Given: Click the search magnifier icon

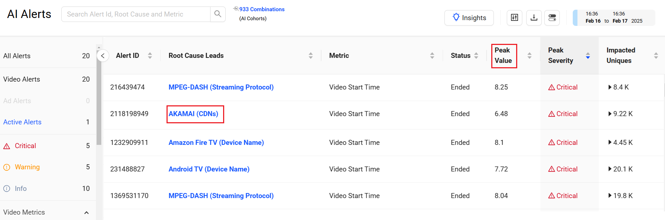Looking at the screenshot, I should coord(218,14).
